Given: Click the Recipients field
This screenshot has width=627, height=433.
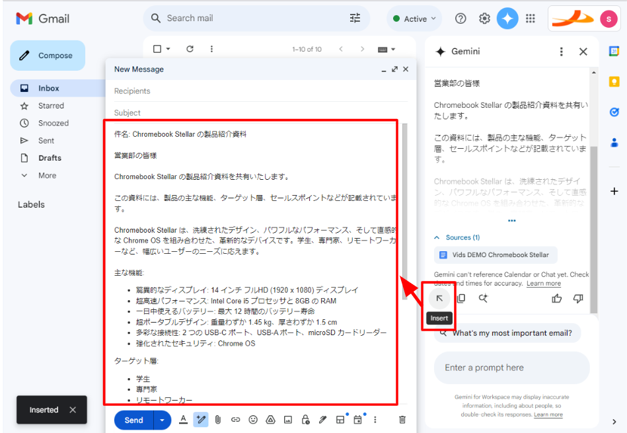Looking at the screenshot, I should coord(261,91).
